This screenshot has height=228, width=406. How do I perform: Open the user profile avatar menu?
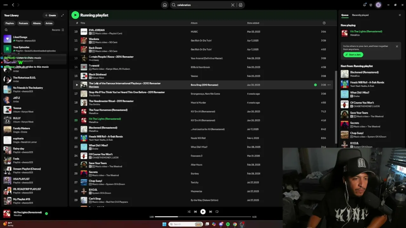[378, 5]
